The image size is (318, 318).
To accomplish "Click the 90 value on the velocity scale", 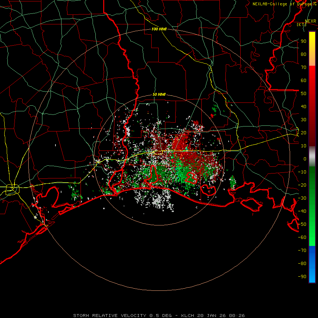I will point(304,41).
